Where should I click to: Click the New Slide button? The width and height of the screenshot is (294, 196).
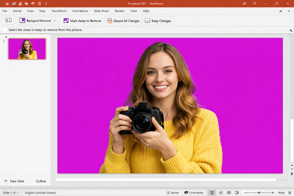tap(14, 181)
